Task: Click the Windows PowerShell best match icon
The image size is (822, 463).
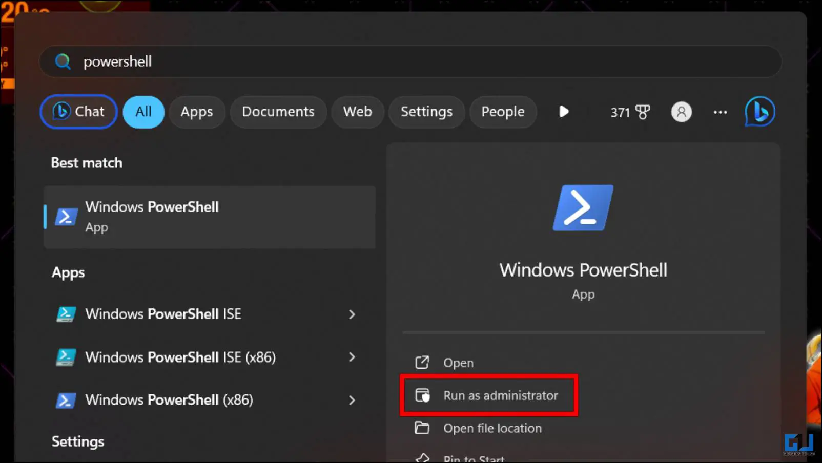Action: [66, 217]
